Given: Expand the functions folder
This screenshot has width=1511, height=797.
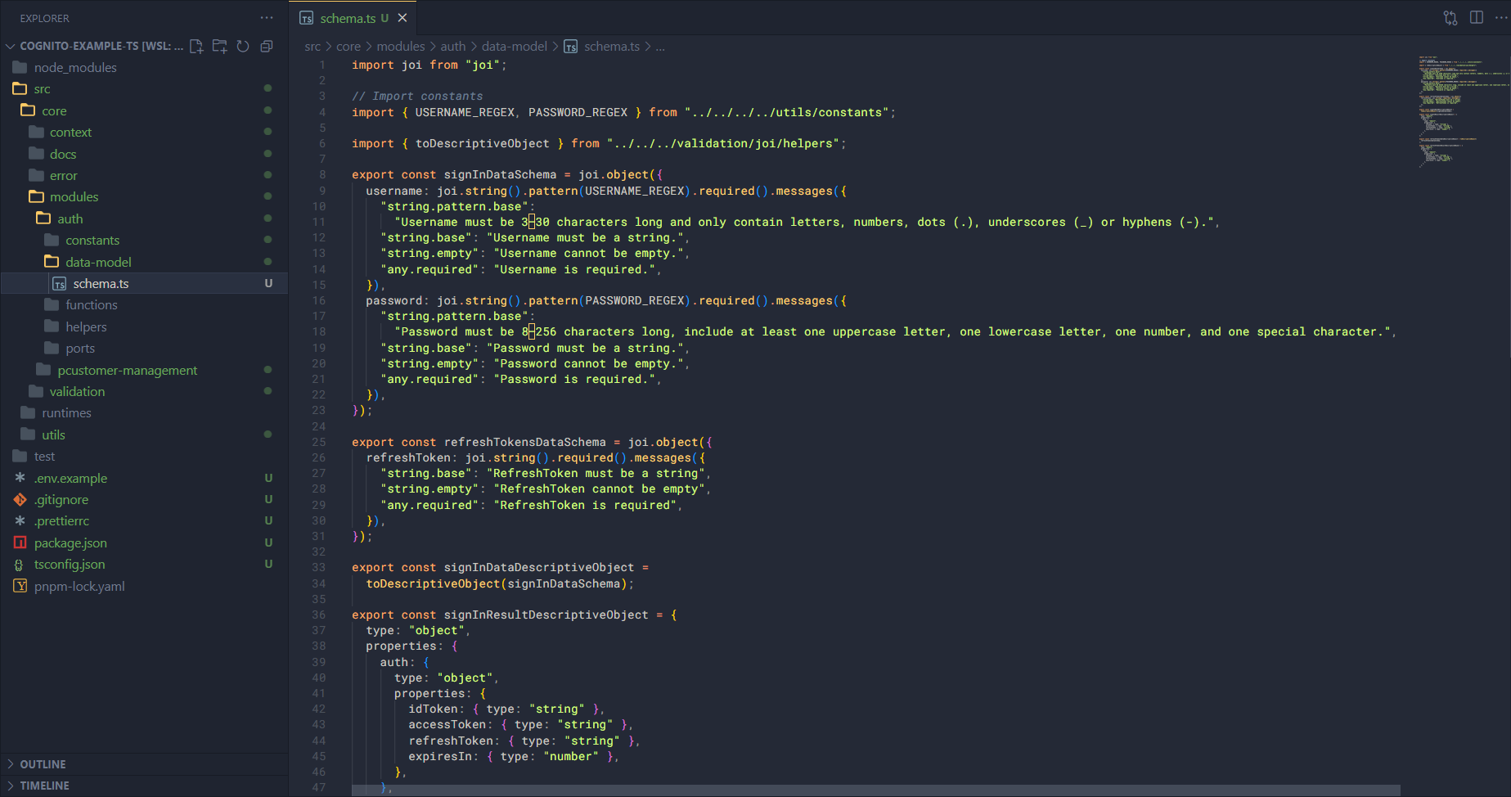Looking at the screenshot, I should tap(92, 305).
